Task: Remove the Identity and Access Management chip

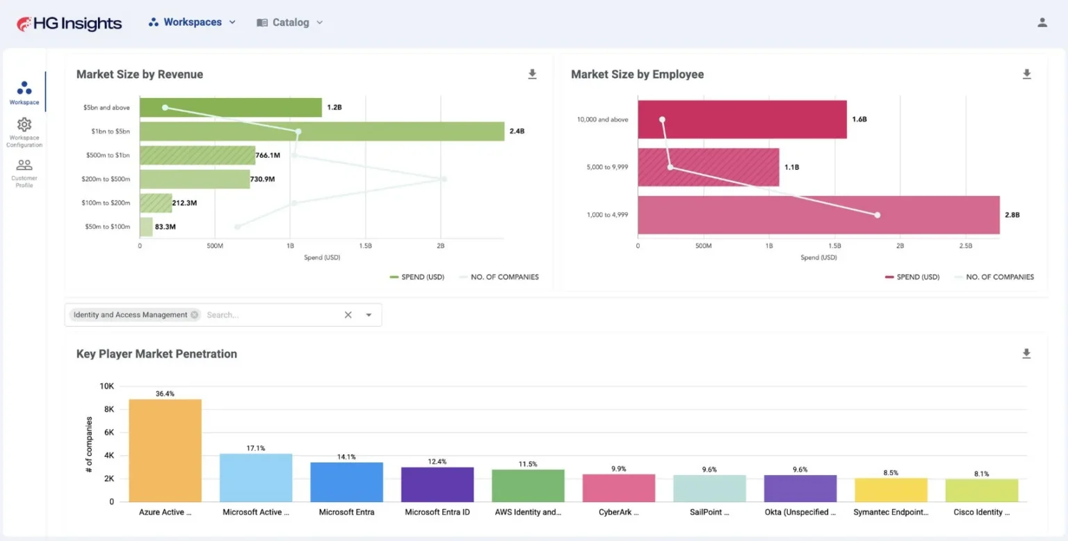Action: point(195,315)
